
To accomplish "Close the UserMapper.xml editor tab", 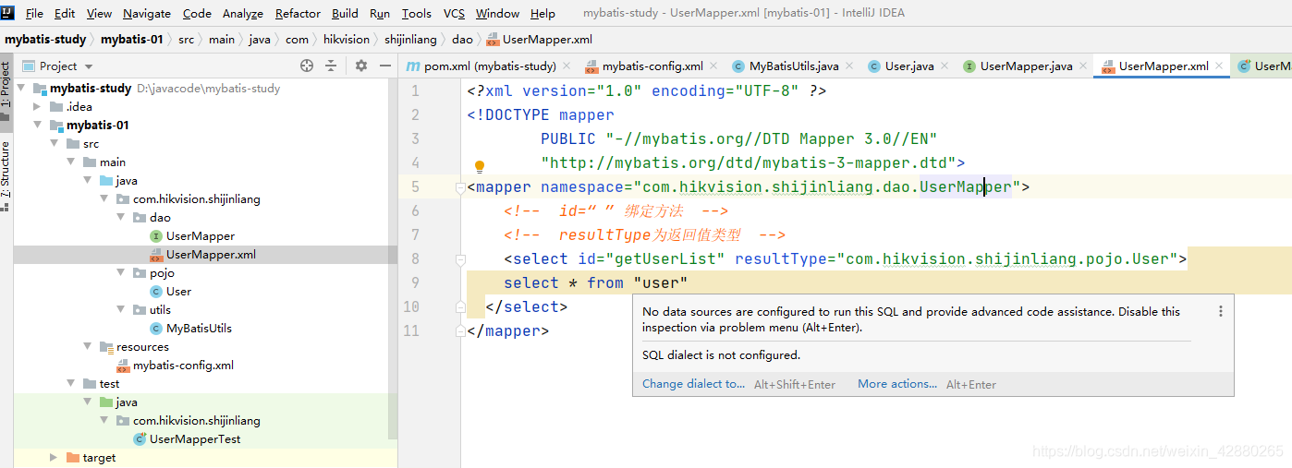I will coord(1219,66).
